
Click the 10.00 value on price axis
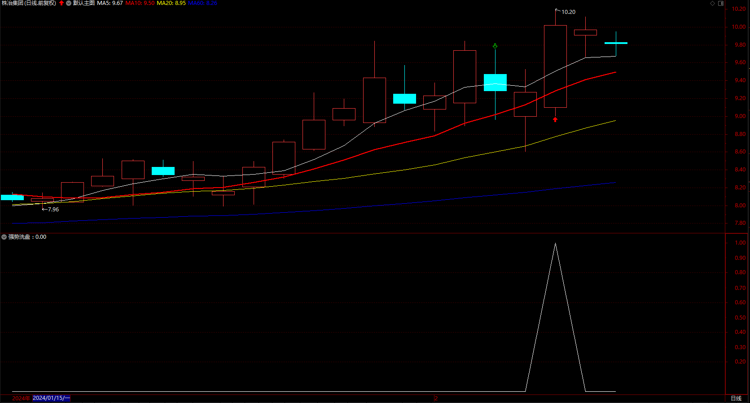[x=739, y=27]
